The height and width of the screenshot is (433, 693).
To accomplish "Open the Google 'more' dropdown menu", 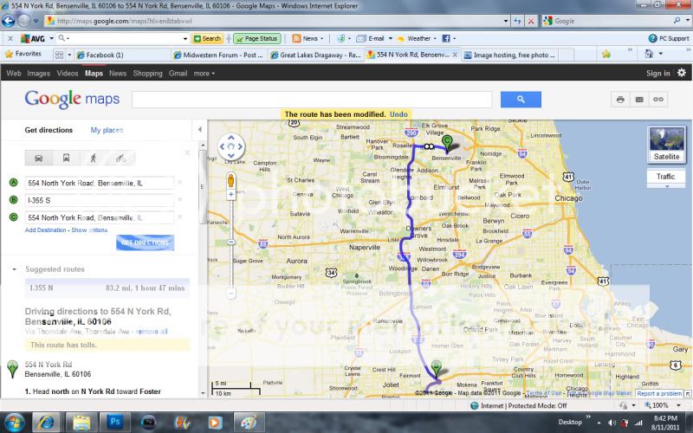I will point(204,74).
